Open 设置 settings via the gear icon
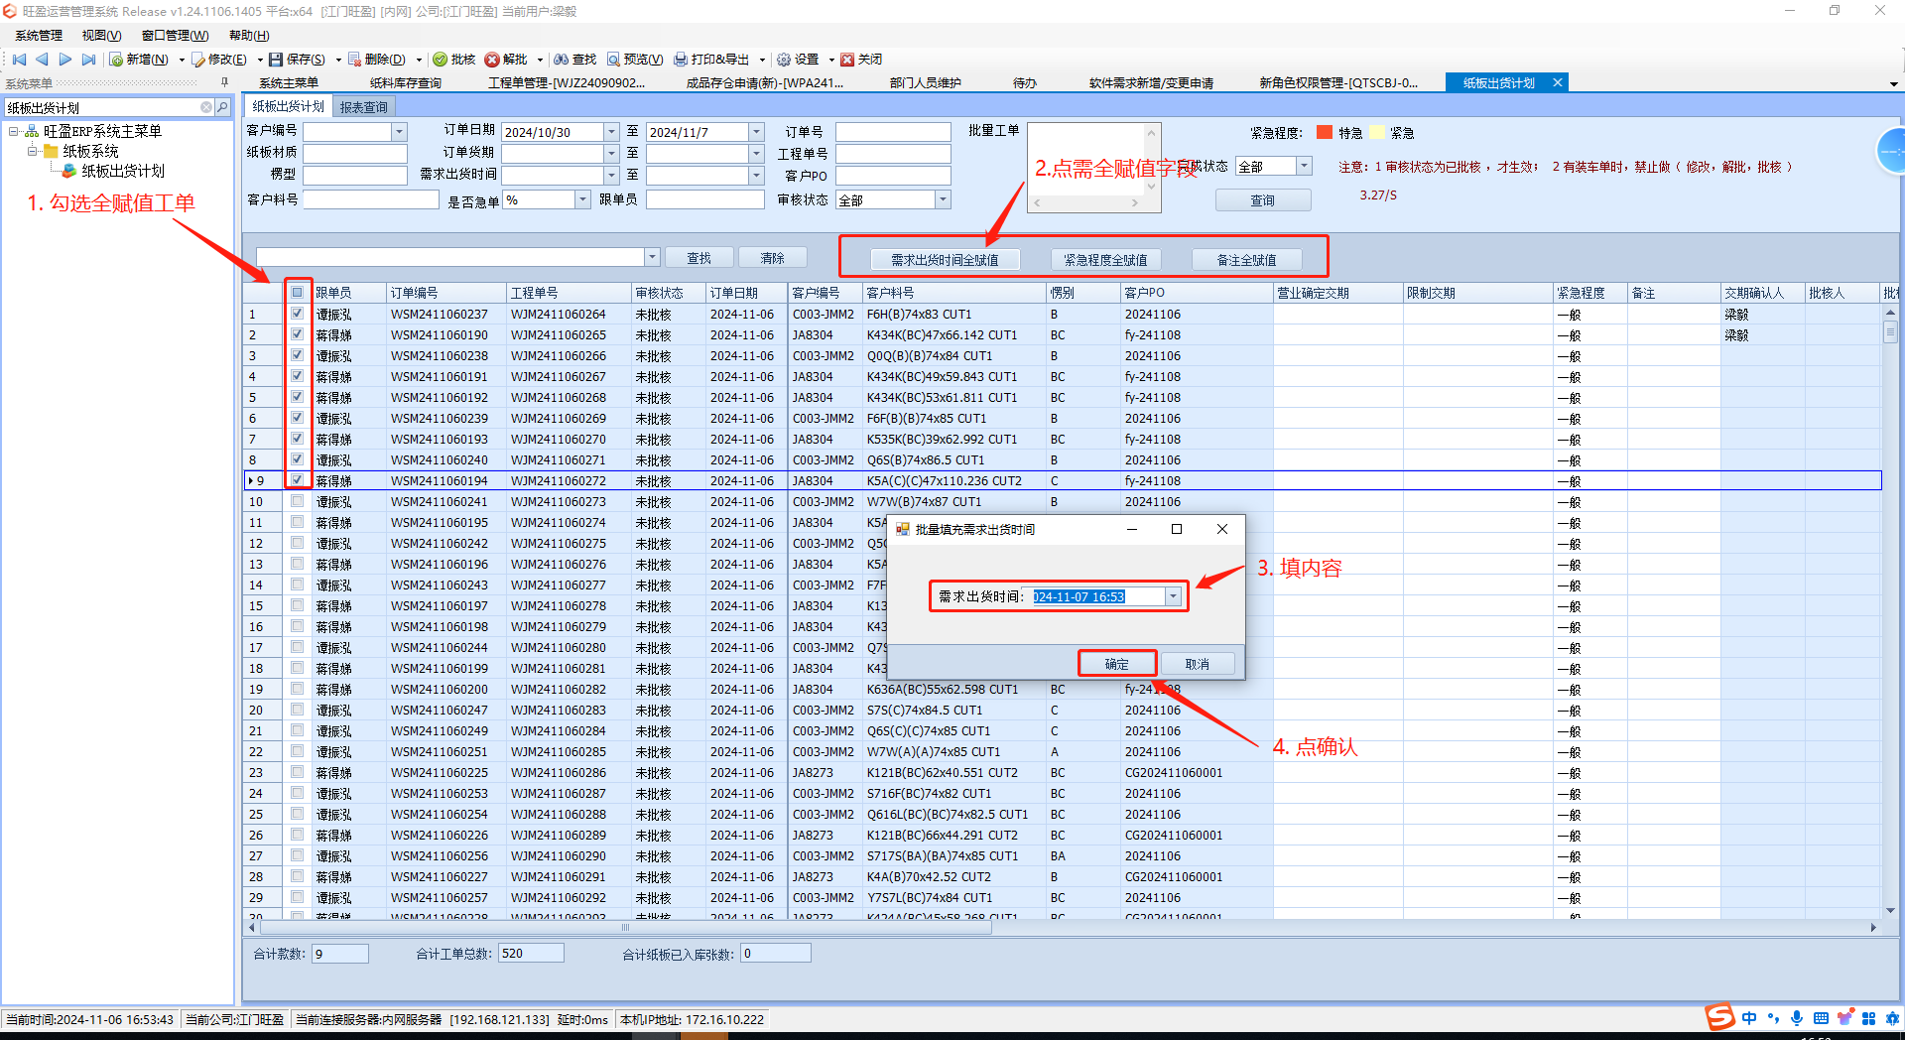Image resolution: width=1905 pixels, height=1040 pixels. click(784, 60)
